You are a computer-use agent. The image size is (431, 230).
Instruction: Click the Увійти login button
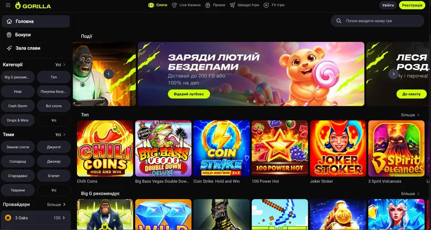388,5
